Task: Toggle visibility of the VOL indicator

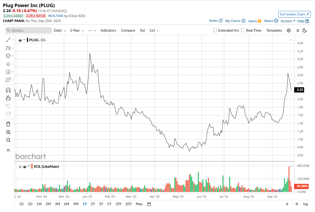Action: tap(25, 167)
